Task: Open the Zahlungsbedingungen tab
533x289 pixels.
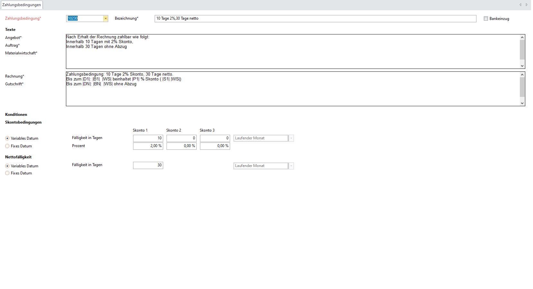Action: tap(22, 5)
